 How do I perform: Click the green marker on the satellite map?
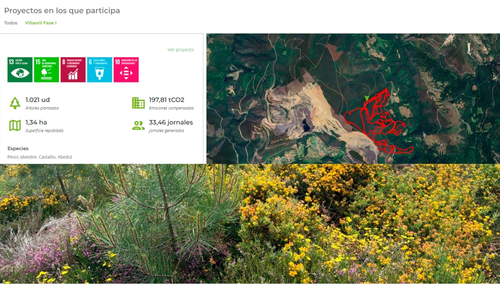[x=367, y=98]
